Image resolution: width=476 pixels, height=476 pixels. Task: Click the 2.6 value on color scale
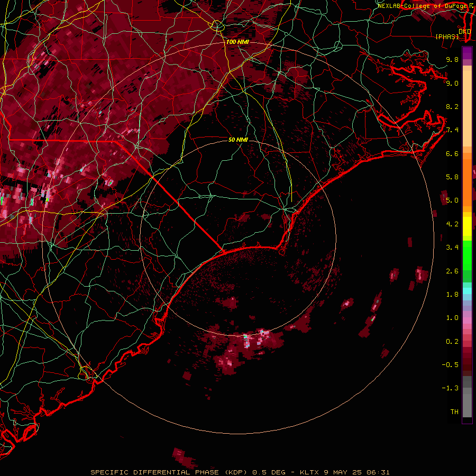tap(452, 271)
